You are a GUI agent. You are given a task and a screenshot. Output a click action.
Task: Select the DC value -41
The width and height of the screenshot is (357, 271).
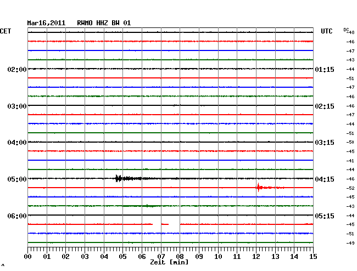pyautogui.click(x=350, y=161)
